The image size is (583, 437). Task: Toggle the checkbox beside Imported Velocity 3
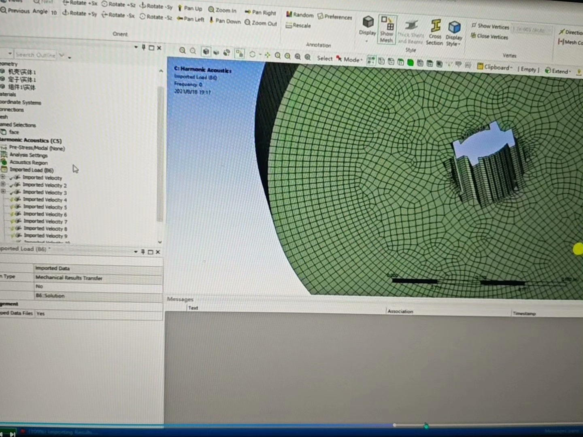[12, 192]
